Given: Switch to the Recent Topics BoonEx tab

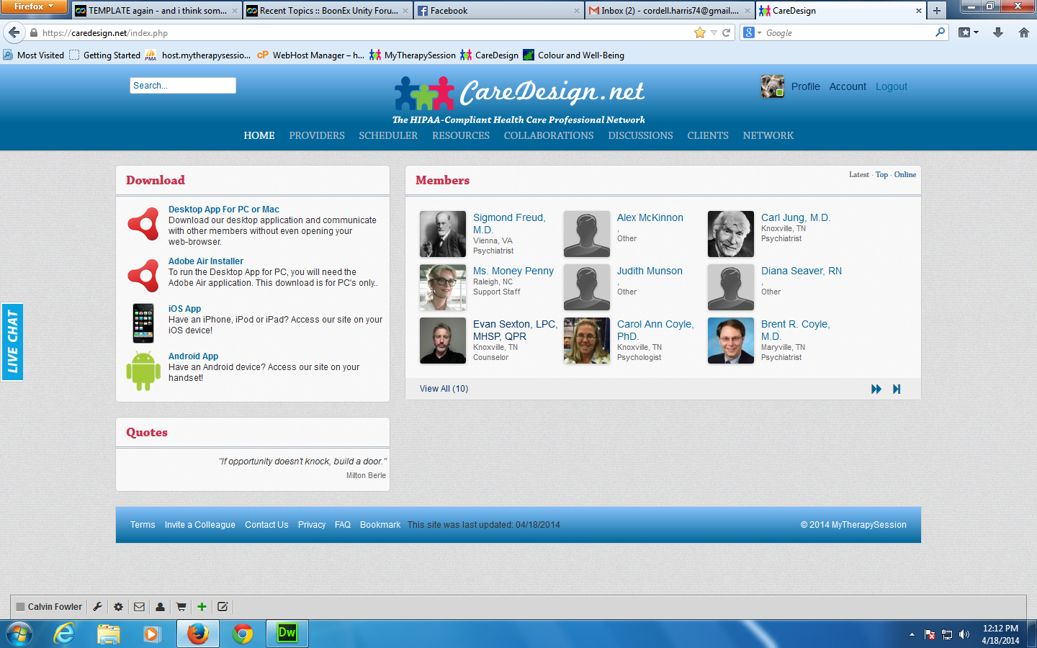Looking at the screenshot, I should (x=328, y=11).
